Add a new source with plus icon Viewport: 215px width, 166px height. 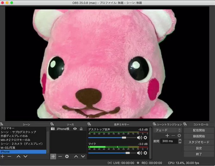[53, 157]
